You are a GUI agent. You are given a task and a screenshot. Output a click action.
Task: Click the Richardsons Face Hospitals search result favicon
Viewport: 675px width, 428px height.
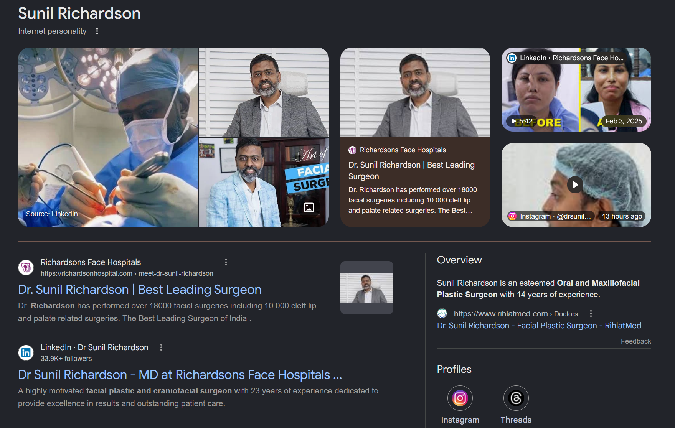(26, 267)
